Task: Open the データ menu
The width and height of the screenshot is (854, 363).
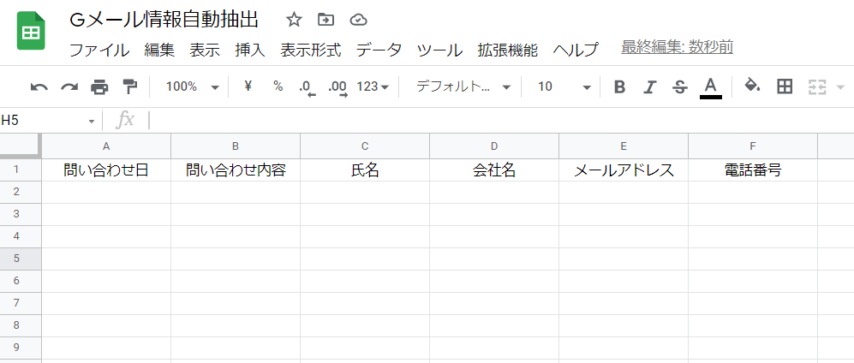Action: (x=379, y=50)
